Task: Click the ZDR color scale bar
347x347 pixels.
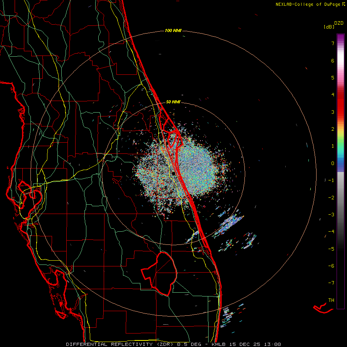Action: 340,171
